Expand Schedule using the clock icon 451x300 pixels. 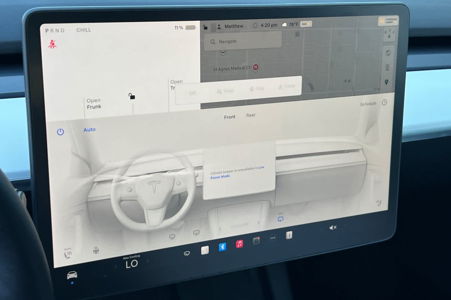point(384,103)
